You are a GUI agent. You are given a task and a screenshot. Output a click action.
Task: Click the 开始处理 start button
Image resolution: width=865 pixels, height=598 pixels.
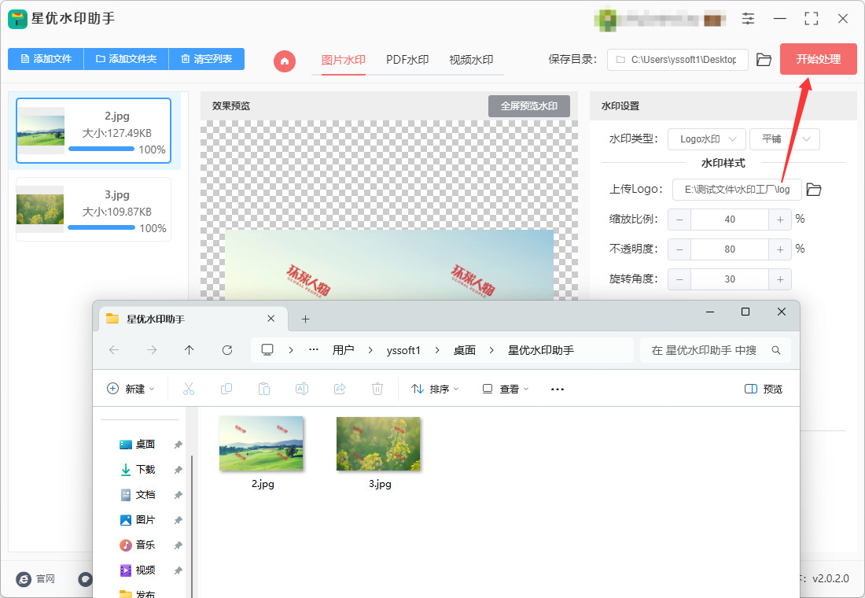[818, 59]
